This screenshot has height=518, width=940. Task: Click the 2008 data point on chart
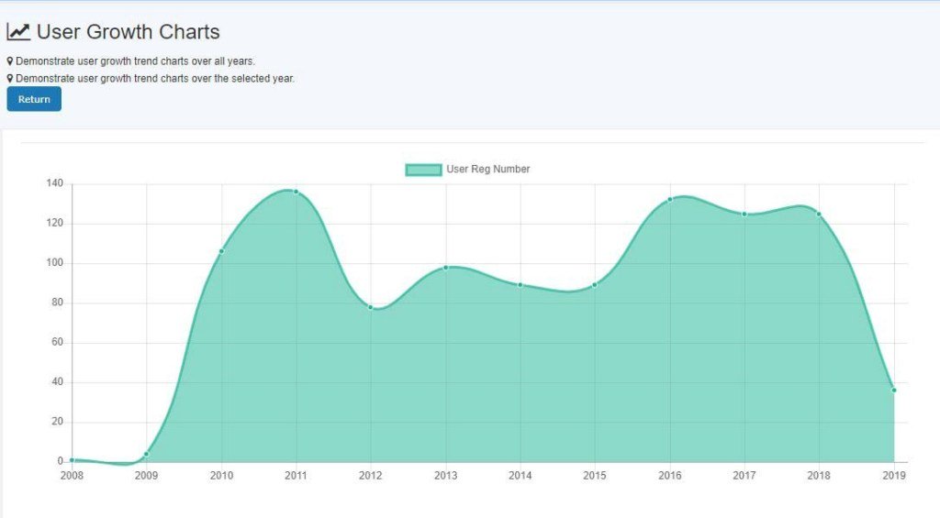(x=72, y=460)
